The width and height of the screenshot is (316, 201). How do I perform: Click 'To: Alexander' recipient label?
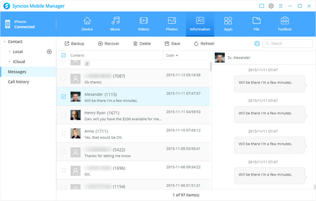click(x=239, y=58)
